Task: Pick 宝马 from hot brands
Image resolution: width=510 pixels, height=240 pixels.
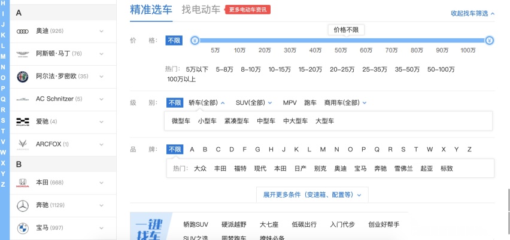Action: [360, 168]
